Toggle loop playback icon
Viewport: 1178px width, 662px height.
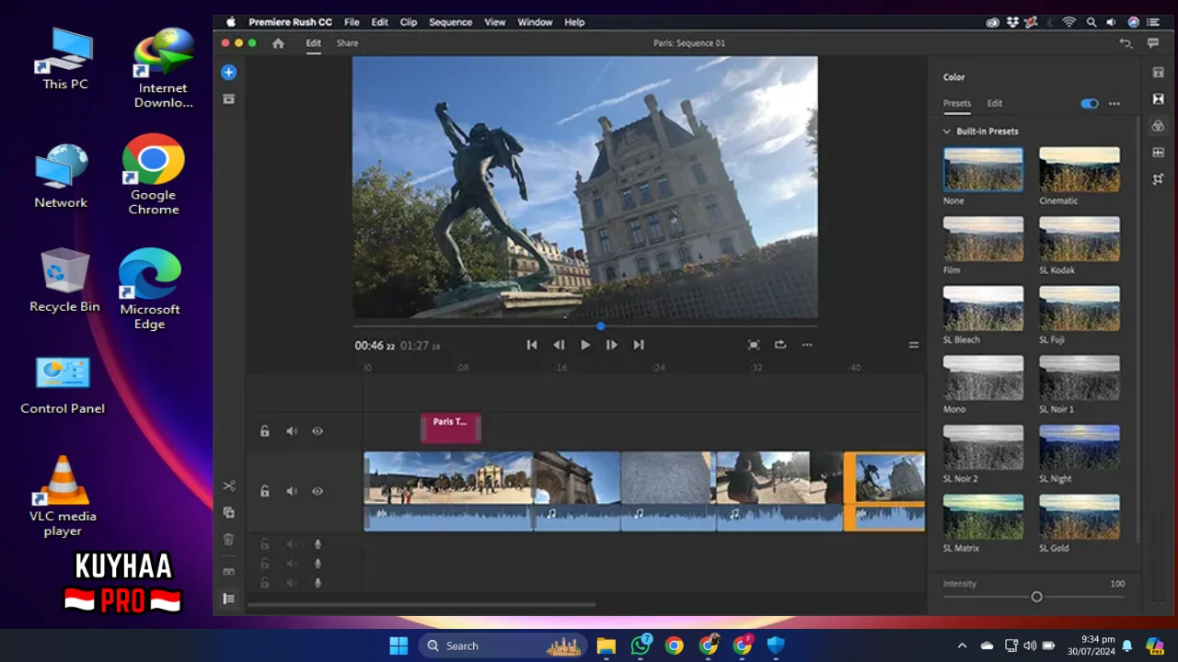tap(780, 345)
